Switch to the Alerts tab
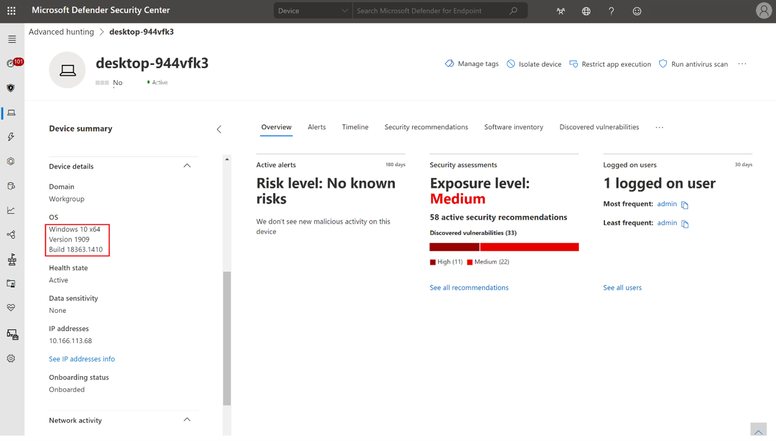This screenshot has width=776, height=441. [316, 127]
